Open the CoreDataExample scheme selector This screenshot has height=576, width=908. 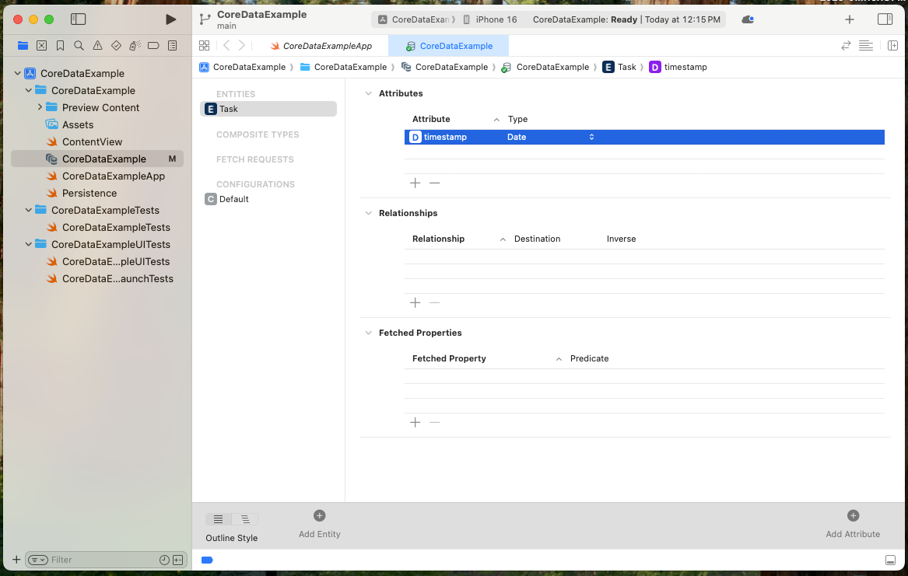tap(414, 19)
